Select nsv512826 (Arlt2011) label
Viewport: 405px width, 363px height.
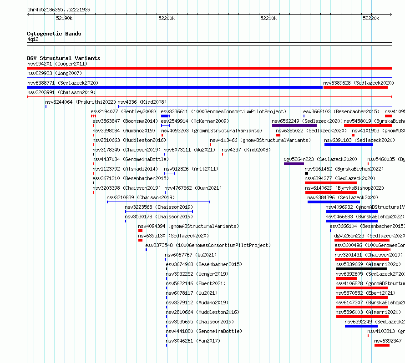tap(191, 169)
